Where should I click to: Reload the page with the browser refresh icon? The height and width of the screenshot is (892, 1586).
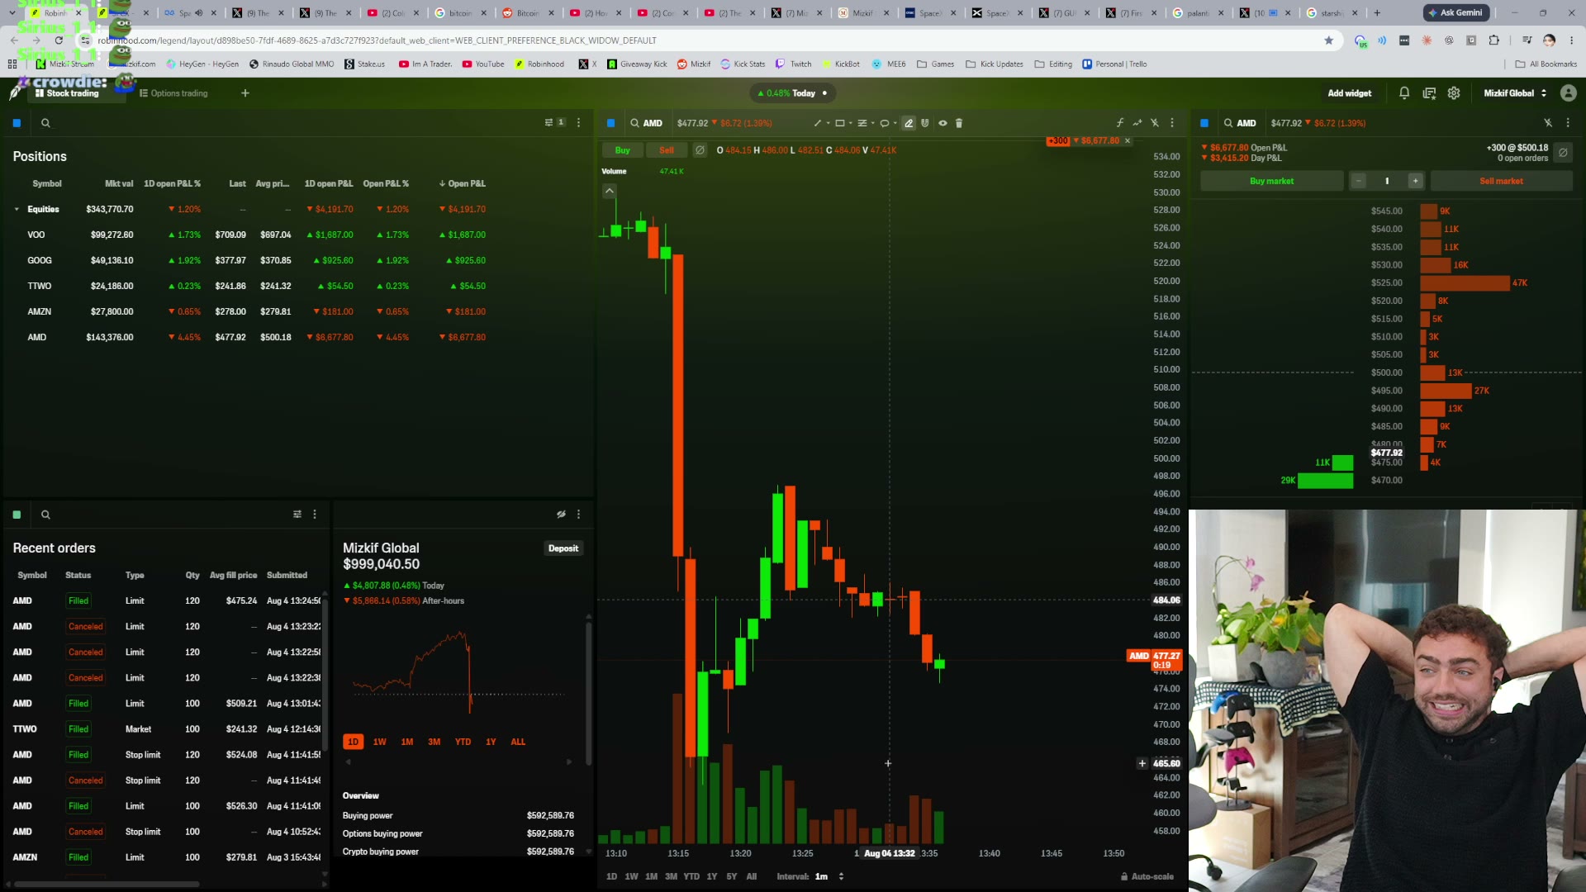click(59, 40)
